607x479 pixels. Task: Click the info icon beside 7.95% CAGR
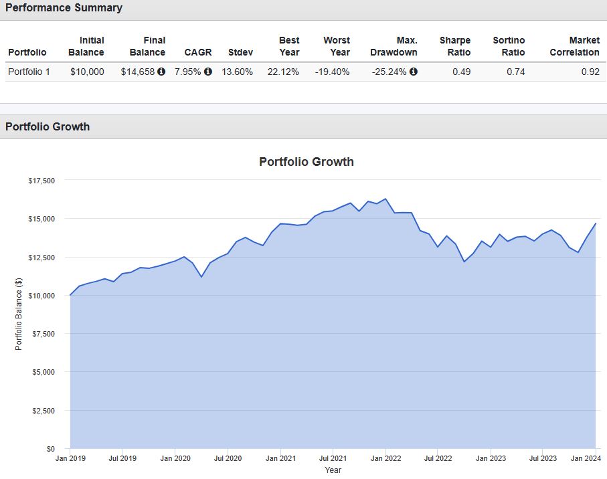tap(208, 72)
